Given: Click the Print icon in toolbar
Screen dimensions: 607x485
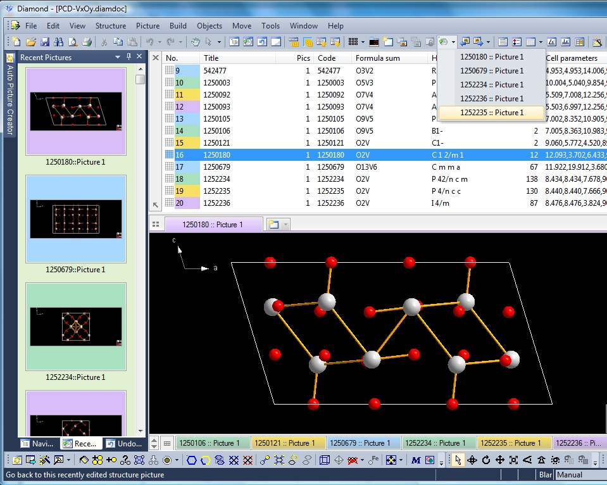Looking at the screenshot, I should pyautogui.click(x=86, y=42).
